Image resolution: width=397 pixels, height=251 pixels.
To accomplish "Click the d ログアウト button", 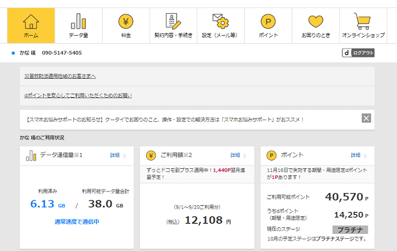I will point(358,52).
